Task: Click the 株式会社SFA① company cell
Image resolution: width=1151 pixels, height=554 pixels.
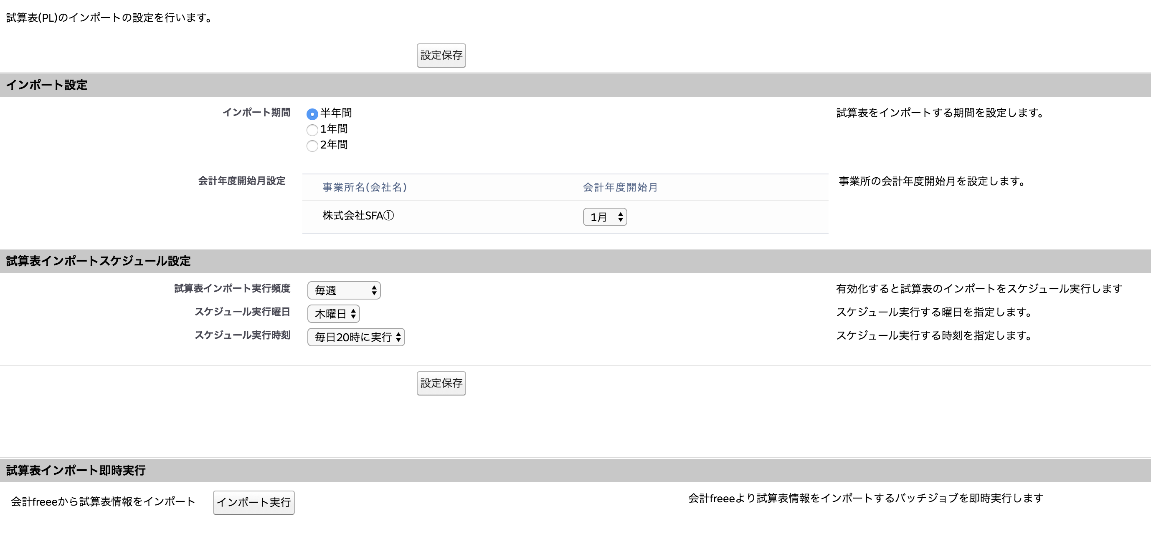Action: (x=358, y=216)
